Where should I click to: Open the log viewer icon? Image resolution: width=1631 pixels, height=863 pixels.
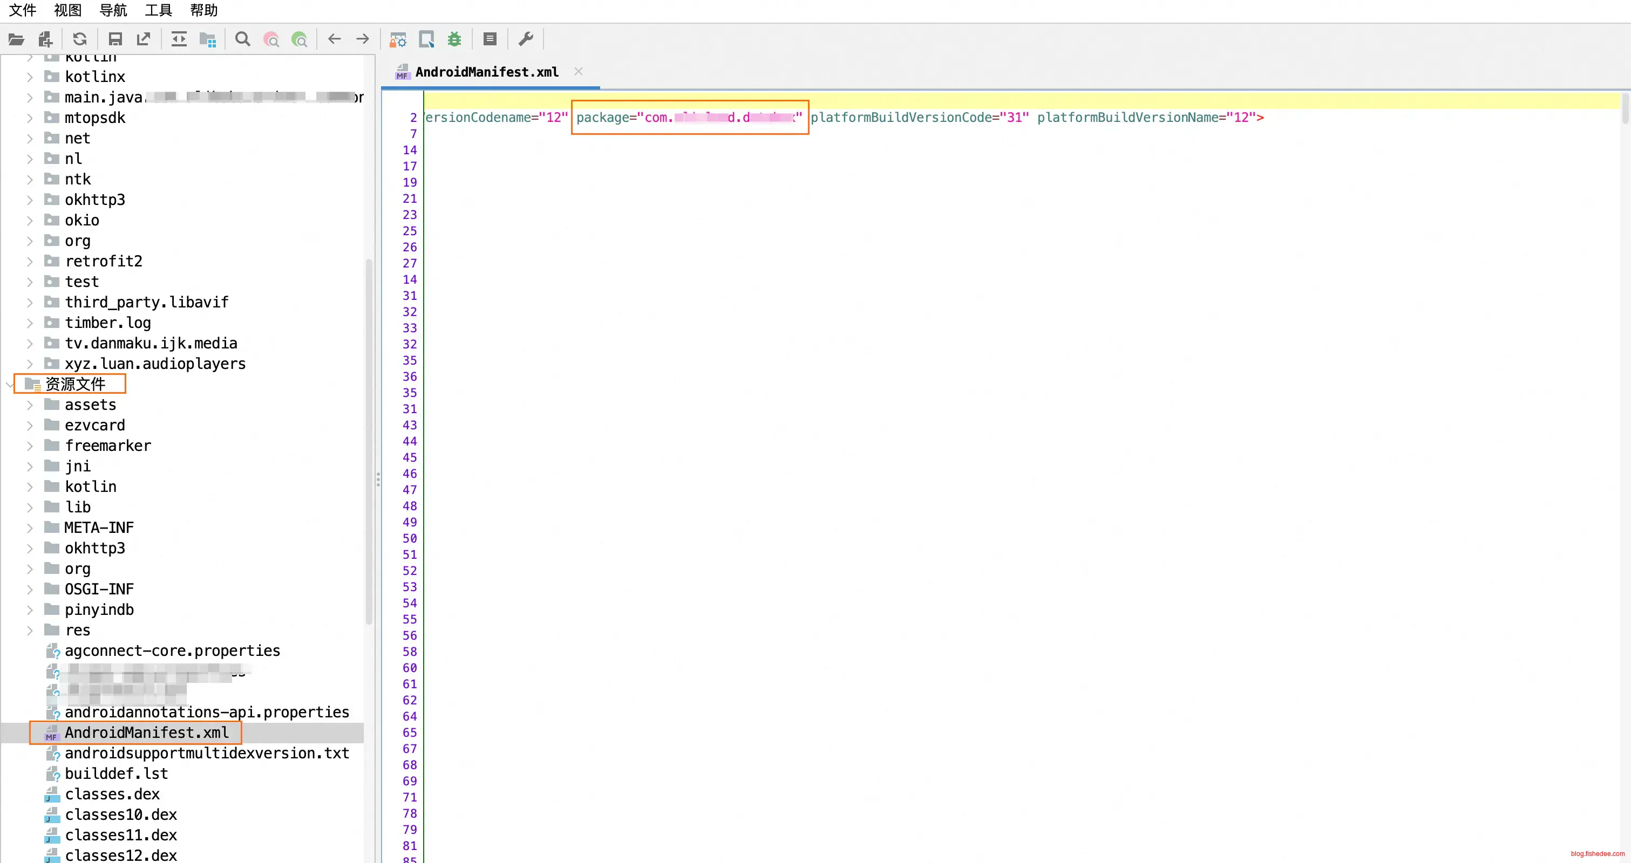pyautogui.click(x=490, y=39)
